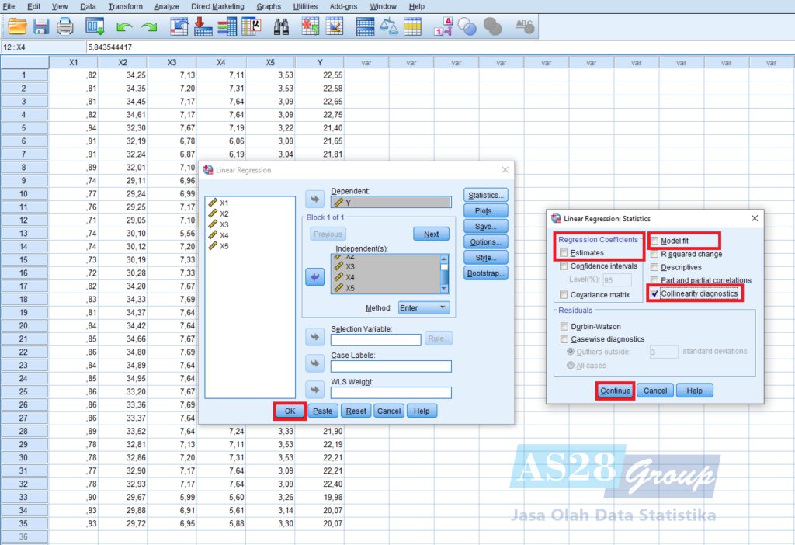Click the Plots... button
The width and height of the screenshot is (795, 545).
point(485,210)
